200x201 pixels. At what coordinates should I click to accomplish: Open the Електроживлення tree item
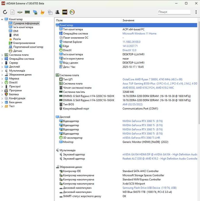[x=24, y=43]
